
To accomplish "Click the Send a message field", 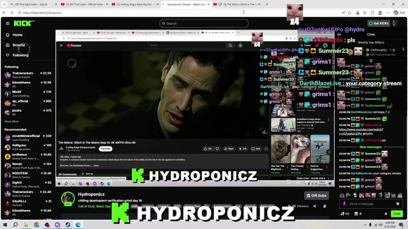I will tap(371, 204).
